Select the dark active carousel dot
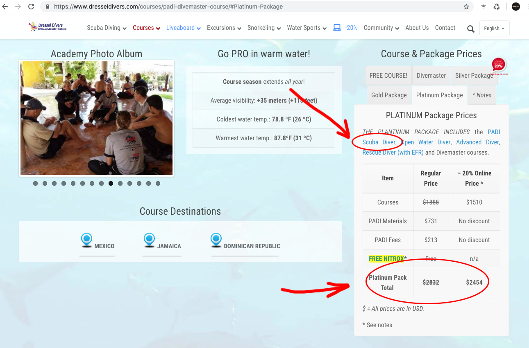Image resolution: width=529 pixels, height=348 pixels. [x=111, y=184]
